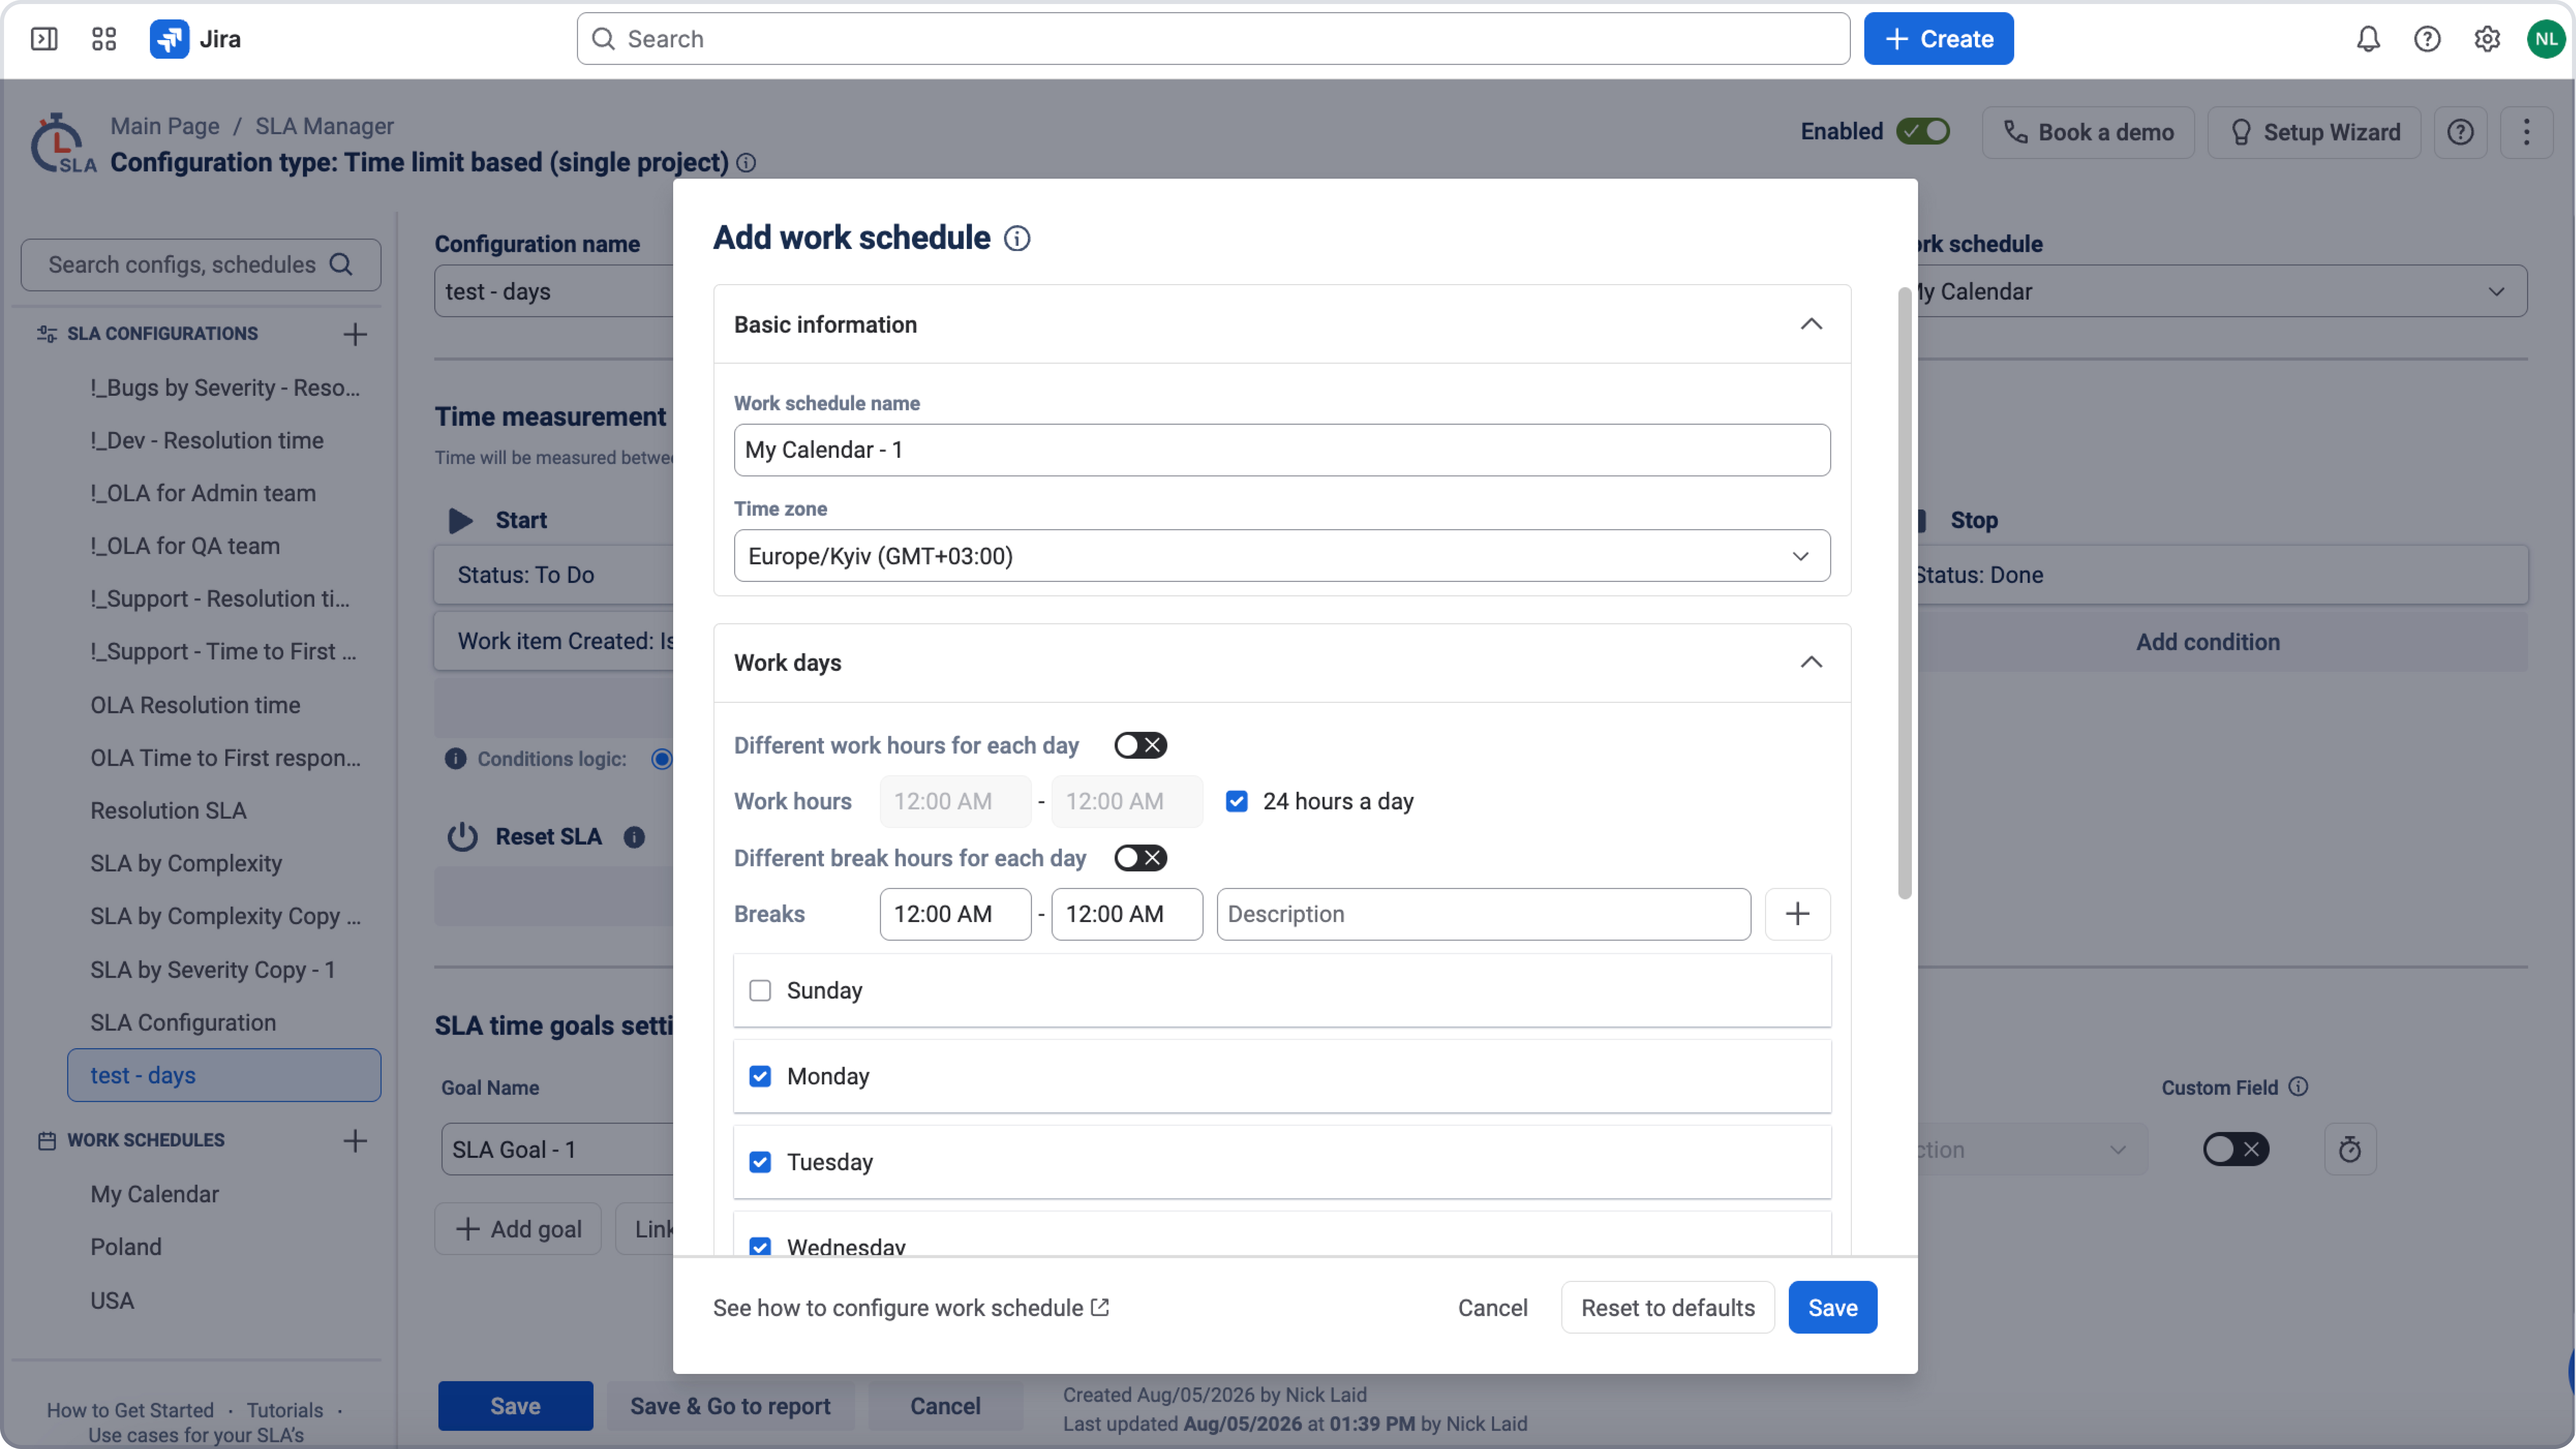Open the NL user avatar menu
This screenshot has width=2576, height=1449.
[x=2546, y=39]
